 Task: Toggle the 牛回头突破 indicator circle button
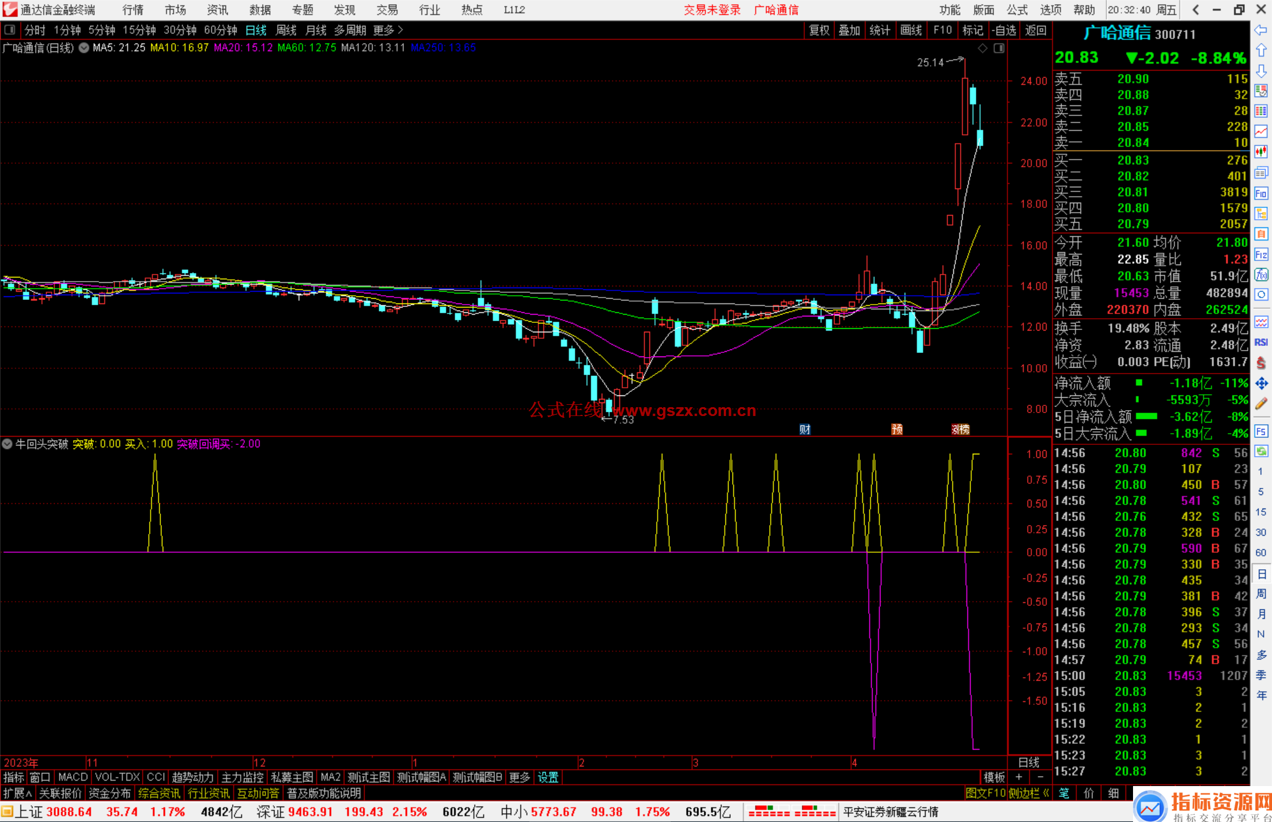click(x=7, y=444)
